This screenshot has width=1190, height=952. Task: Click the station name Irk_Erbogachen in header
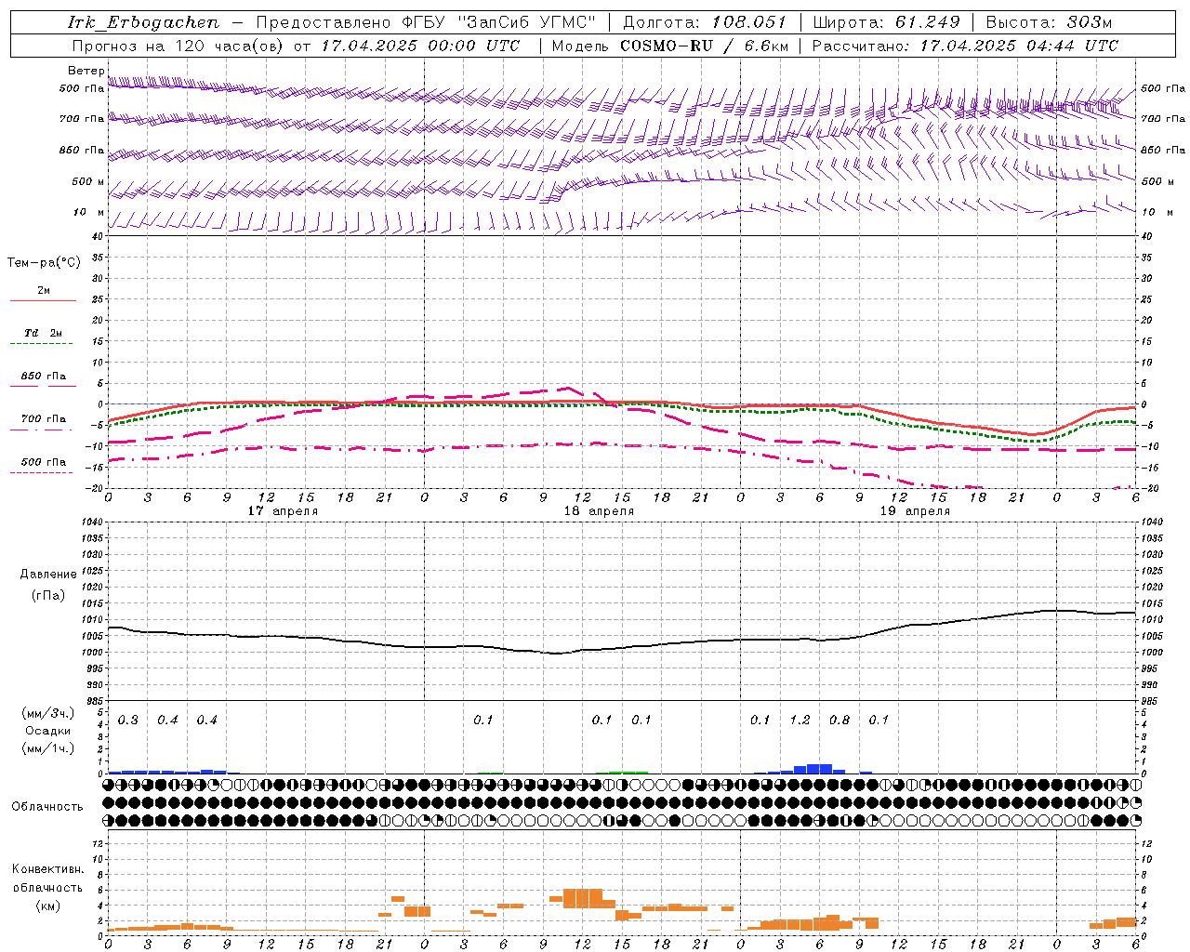click(144, 22)
